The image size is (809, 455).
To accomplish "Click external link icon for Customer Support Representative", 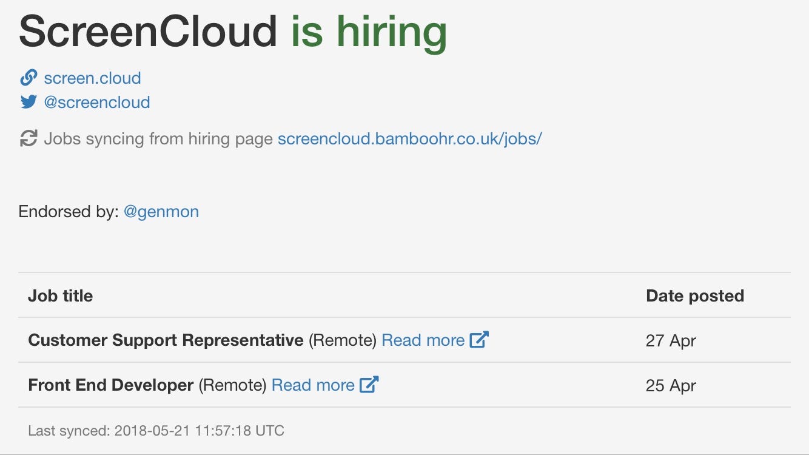I will pos(479,340).
